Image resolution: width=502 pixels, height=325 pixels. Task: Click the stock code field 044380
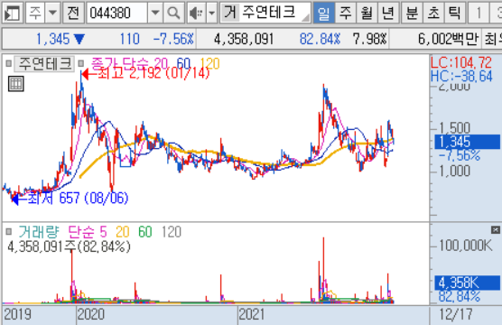pyautogui.click(x=116, y=13)
